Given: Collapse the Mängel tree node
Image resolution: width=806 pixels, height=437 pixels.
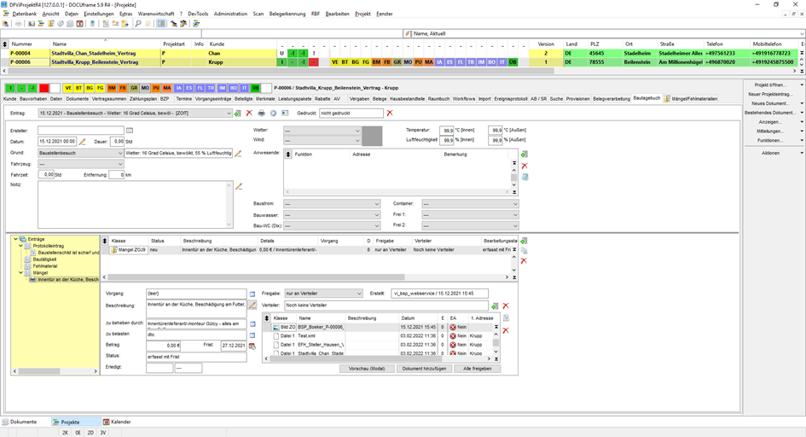Looking at the screenshot, I should click(x=21, y=273).
